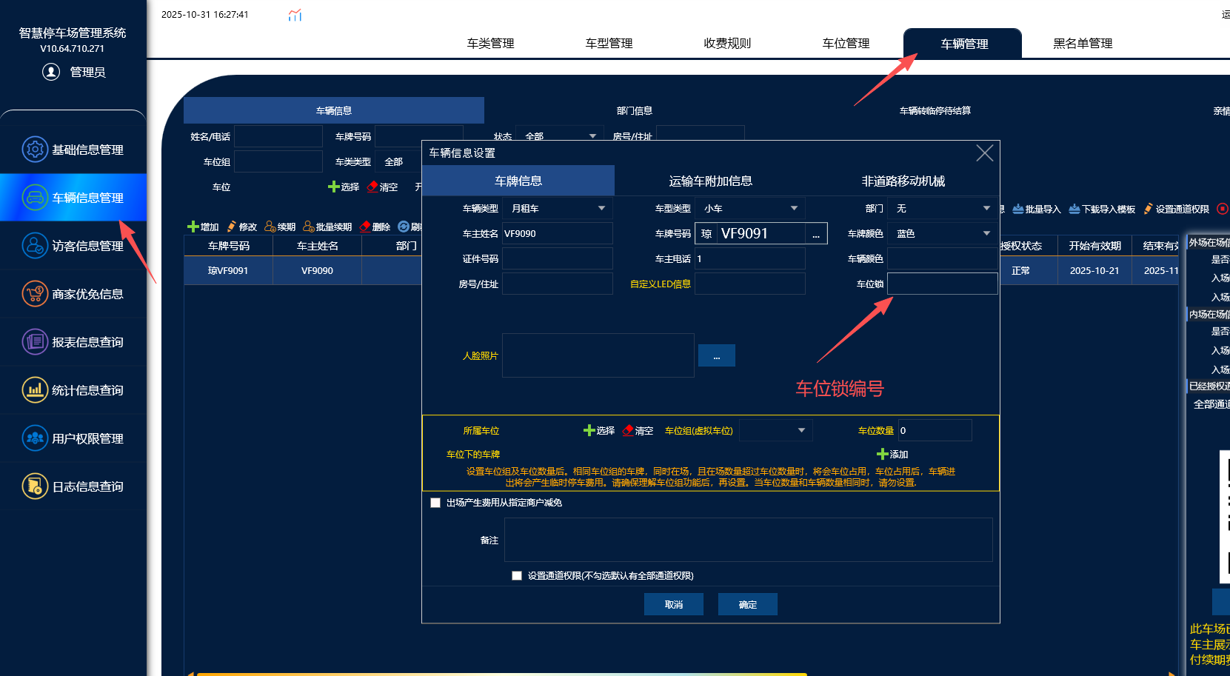
Task: Click 修改 pencil icon in toolbar
Action: click(232, 227)
